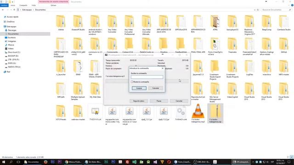The image size is (294, 165).
Task: Select the FINAL FINAL APK folder
Action: (x=198, y=45)
